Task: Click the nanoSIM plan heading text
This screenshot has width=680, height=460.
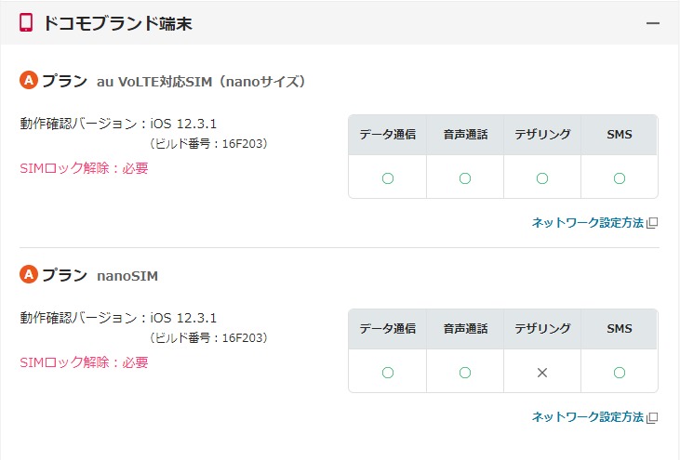Action: 127,276
